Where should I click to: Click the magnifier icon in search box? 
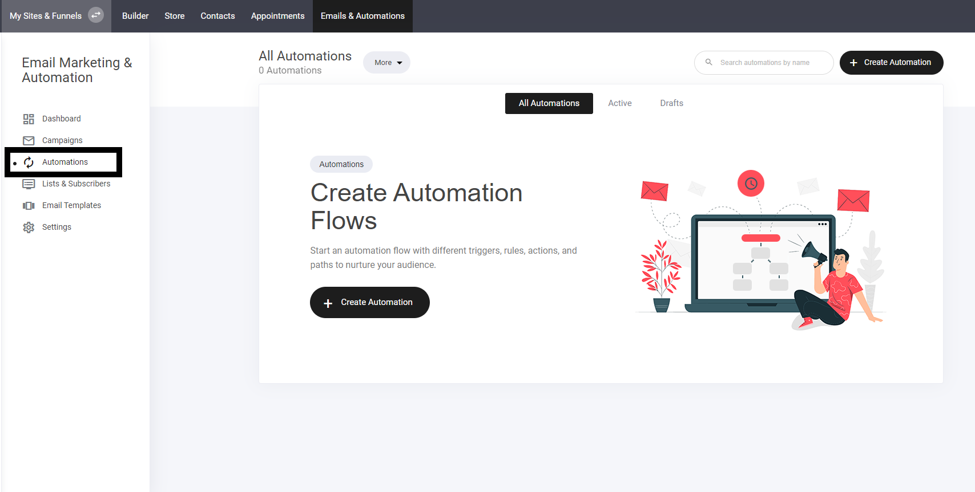708,62
